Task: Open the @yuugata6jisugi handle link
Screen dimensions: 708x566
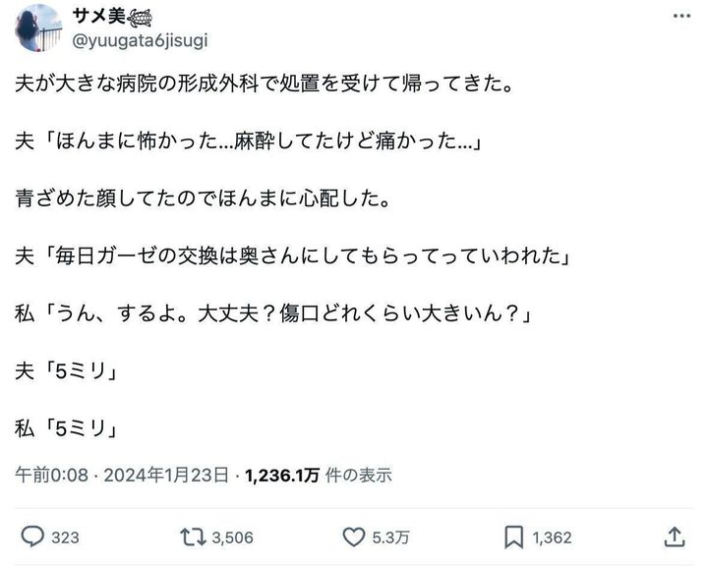Action: pyautogui.click(x=140, y=40)
